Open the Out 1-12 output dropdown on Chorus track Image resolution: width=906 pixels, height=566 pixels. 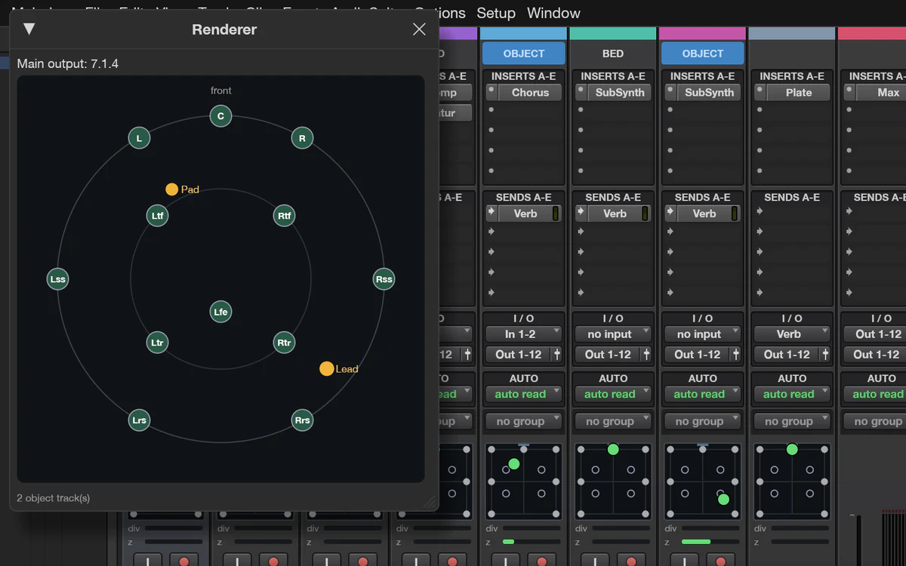click(x=517, y=354)
